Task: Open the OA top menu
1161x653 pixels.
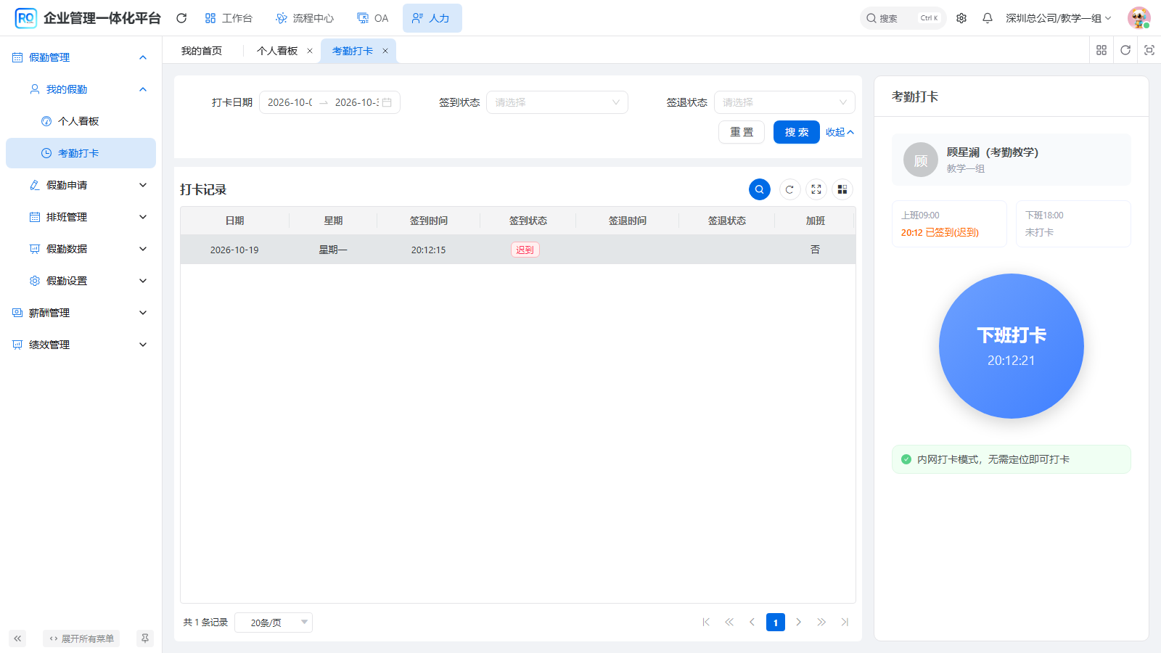Action: pyautogui.click(x=373, y=18)
